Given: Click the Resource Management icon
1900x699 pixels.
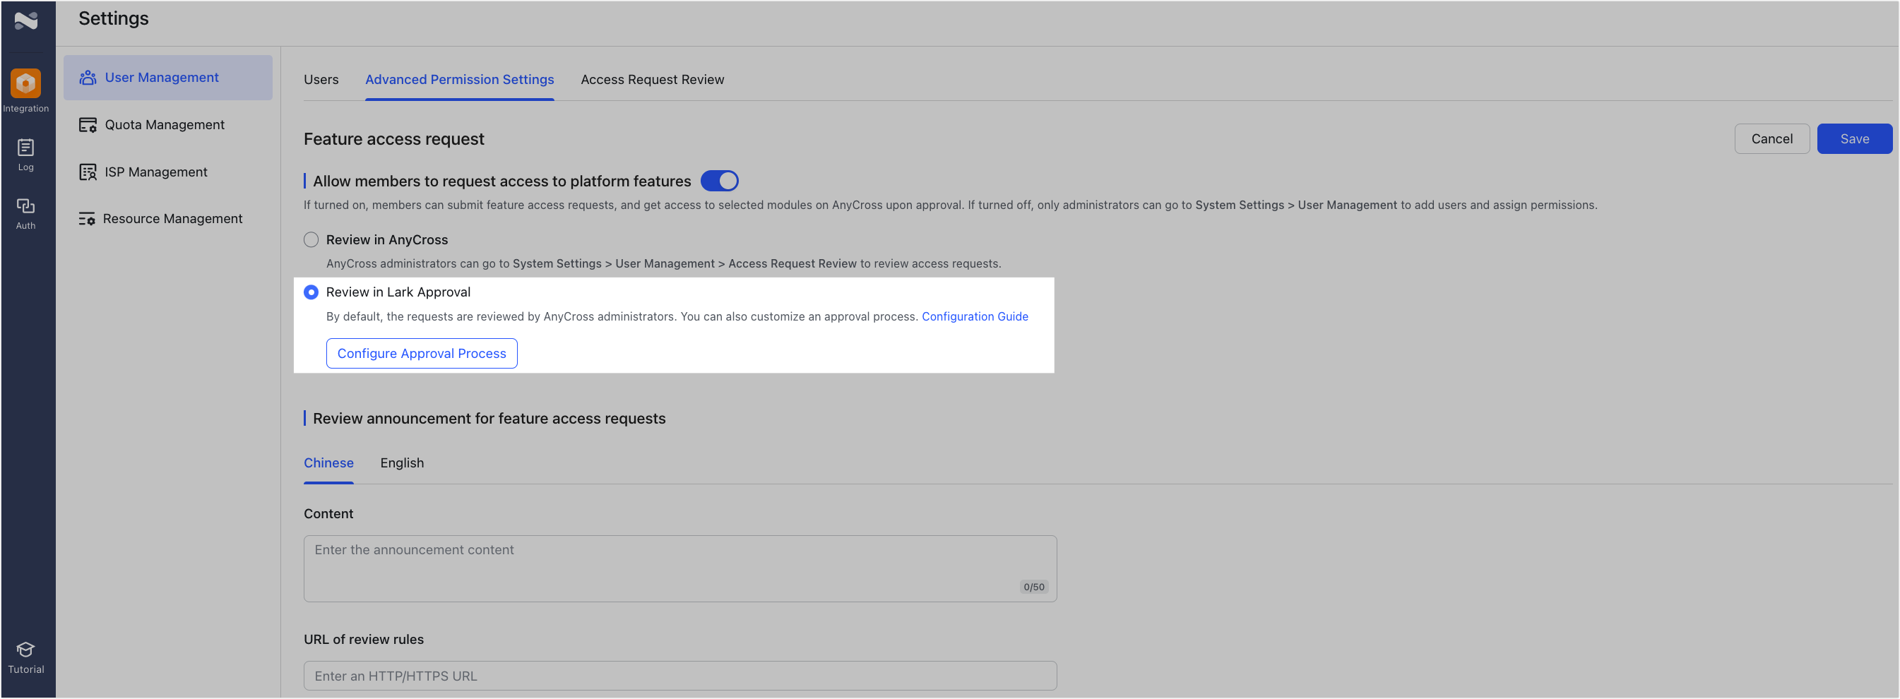Looking at the screenshot, I should tap(87, 219).
